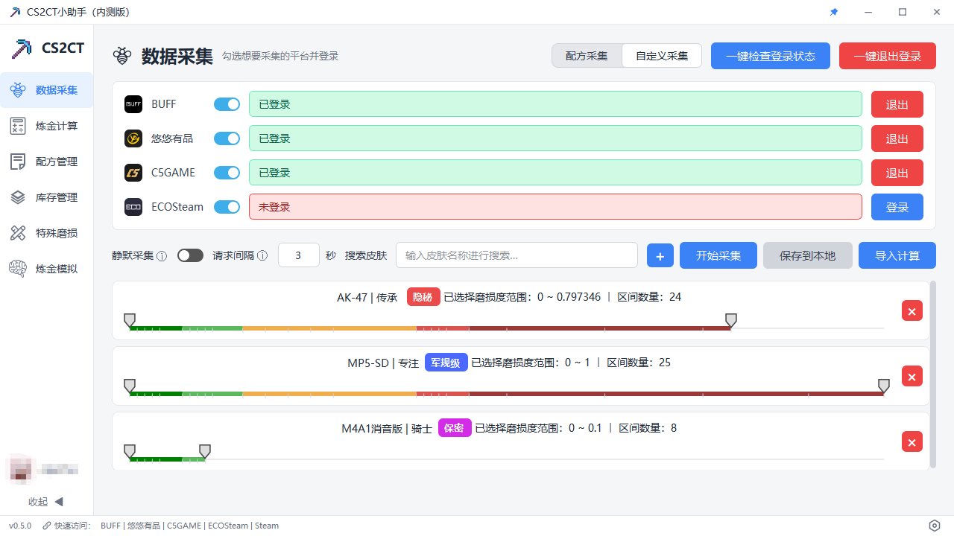Image resolution: width=954 pixels, height=536 pixels.
Task: Toggle the 悠悠有品 platform switch
Action: point(227,138)
